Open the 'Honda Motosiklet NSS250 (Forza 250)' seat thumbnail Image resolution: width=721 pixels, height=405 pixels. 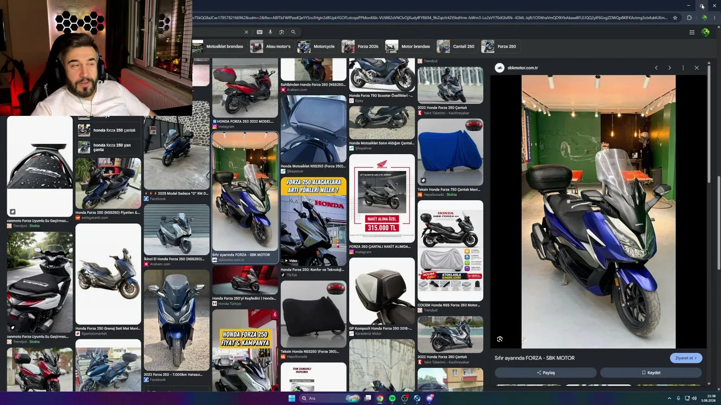tap(313, 129)
